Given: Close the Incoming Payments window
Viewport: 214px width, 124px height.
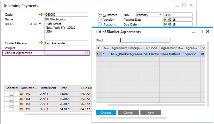Looking at the screenshot, I should pyautogui.click(x=191, y=5).
